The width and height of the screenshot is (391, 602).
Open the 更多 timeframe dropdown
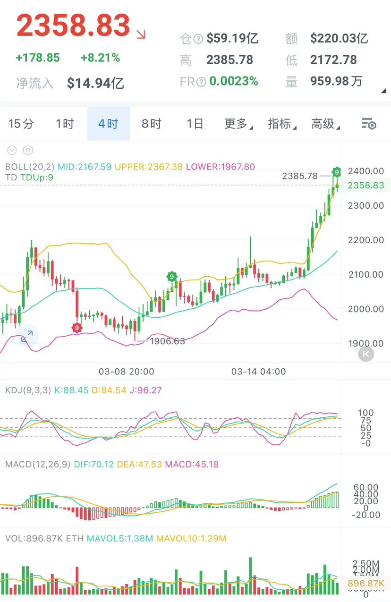pos(238,124)
